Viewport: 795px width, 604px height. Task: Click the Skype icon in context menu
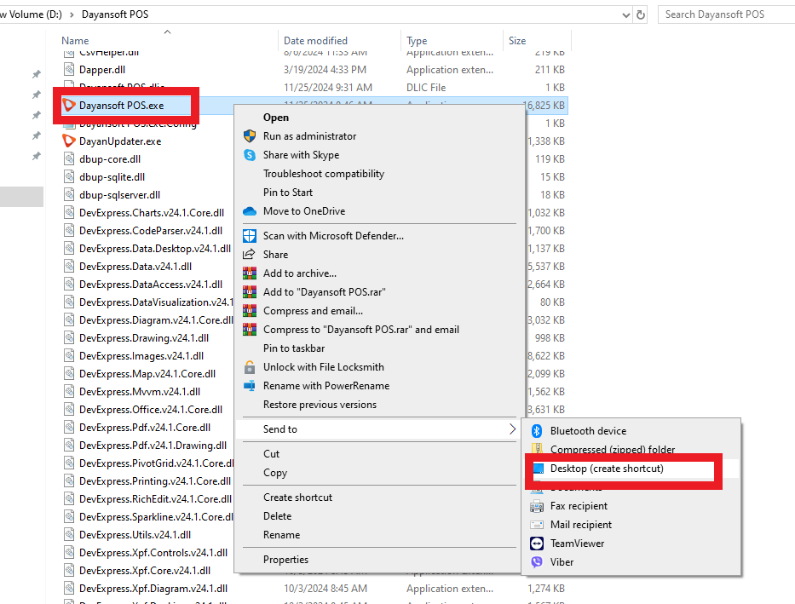click(250, 154)
